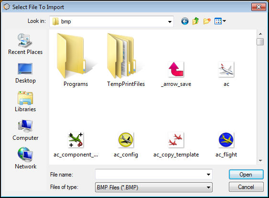Select the ac airplane bitmap file
The height and width of the screenshot is (198, 269).
click(226, 74)
